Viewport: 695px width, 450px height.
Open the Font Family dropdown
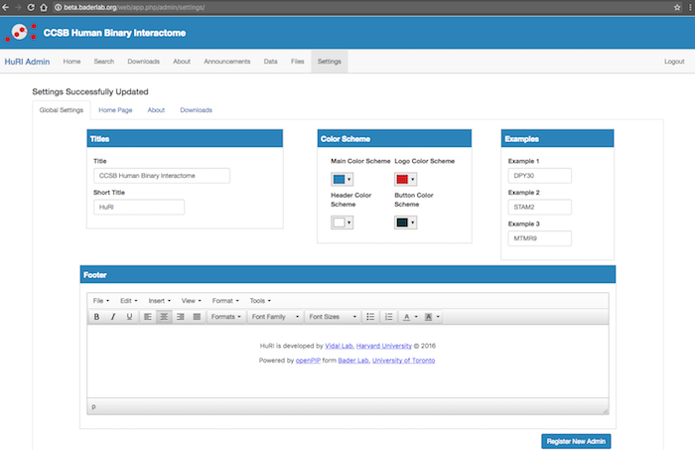click(x=274, y=317)
